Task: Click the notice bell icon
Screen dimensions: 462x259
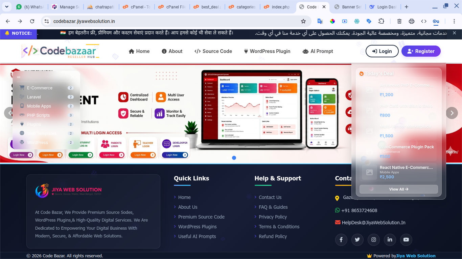Action: pyautogui.click(x=7, y=33)
